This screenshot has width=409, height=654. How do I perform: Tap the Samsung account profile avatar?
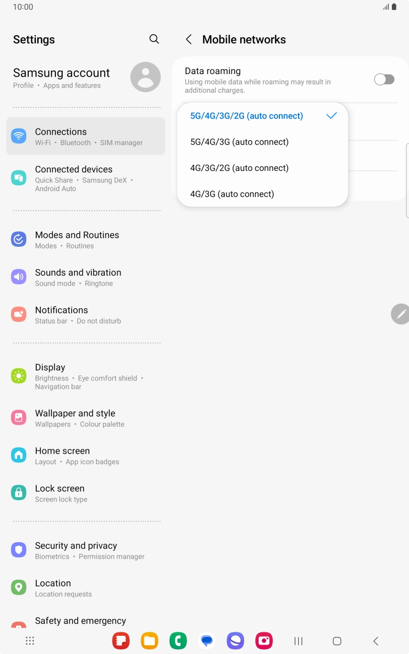pos(145,77)
